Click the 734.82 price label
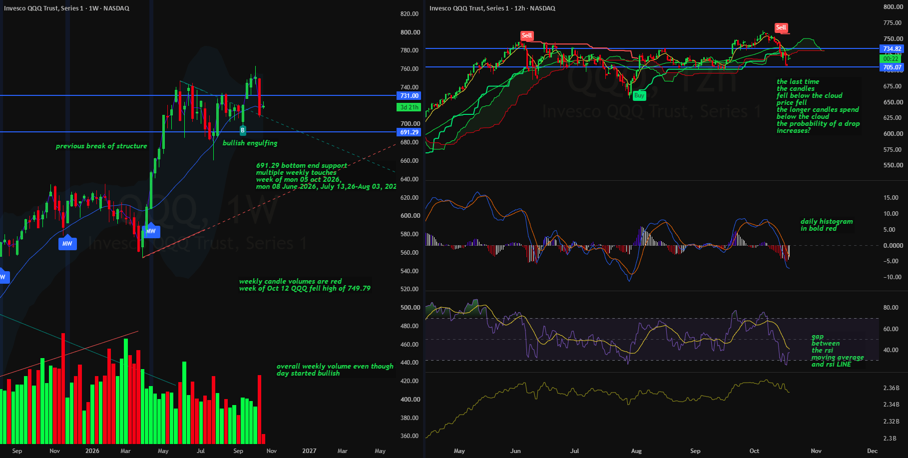 (892, 49)
